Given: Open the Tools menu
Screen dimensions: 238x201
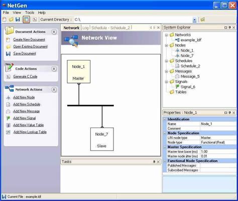Looking at the screenshot, I should [x=30, y=12].
